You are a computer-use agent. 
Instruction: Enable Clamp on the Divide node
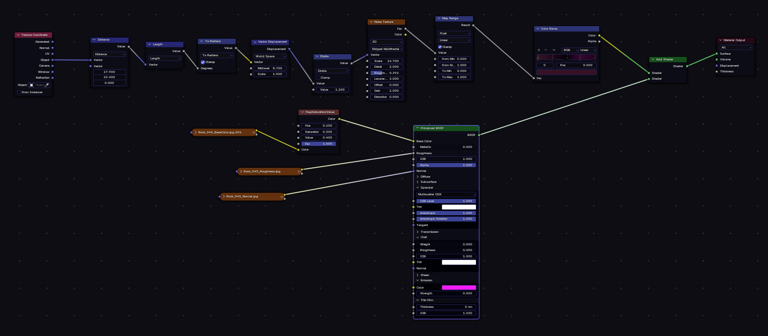click(x=319, y=78)
